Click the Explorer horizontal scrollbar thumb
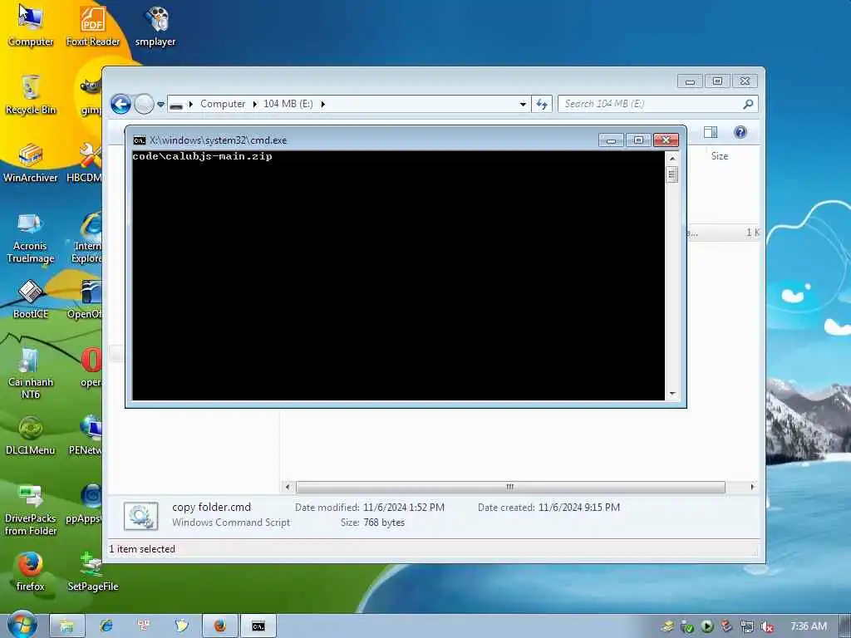Viewport: 851px width, 638px height. pos(510,487)
